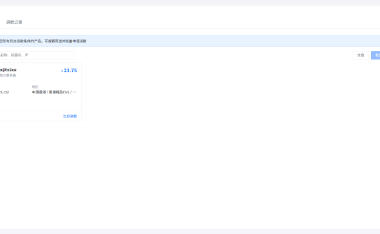Select the refund amount ¥21.75
The image size is (380, 234).
click(x=69, y=70)
